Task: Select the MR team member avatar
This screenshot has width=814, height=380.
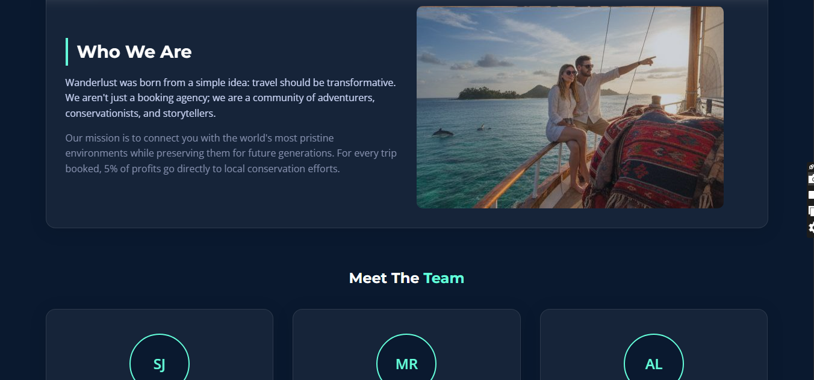Action: click(406, 364)
